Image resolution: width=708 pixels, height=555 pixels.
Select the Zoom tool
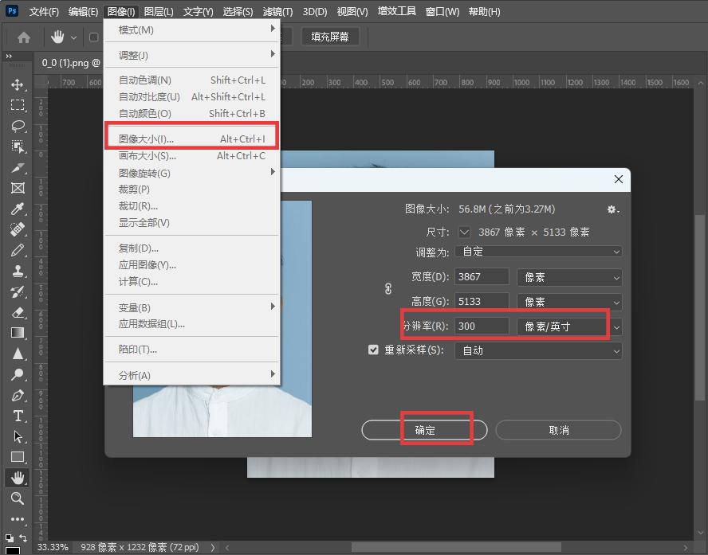(x=18, y=499)
